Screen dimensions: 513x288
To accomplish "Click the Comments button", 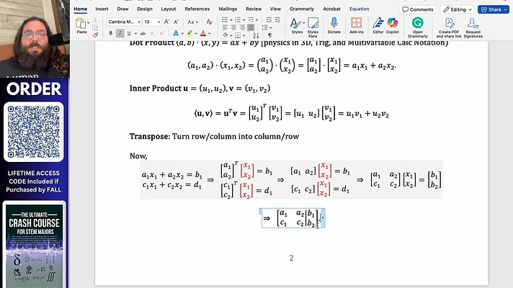I will click(417, 9).
